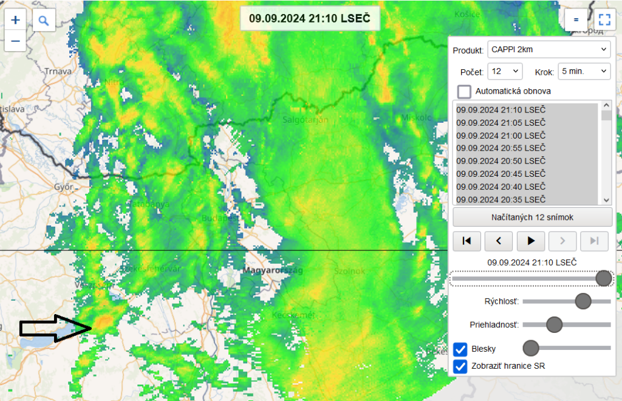Click the Rýchlosť speed slider
The height and width of the screenshot is (401, 622).
pyautogui.click(x=566, y=301)
